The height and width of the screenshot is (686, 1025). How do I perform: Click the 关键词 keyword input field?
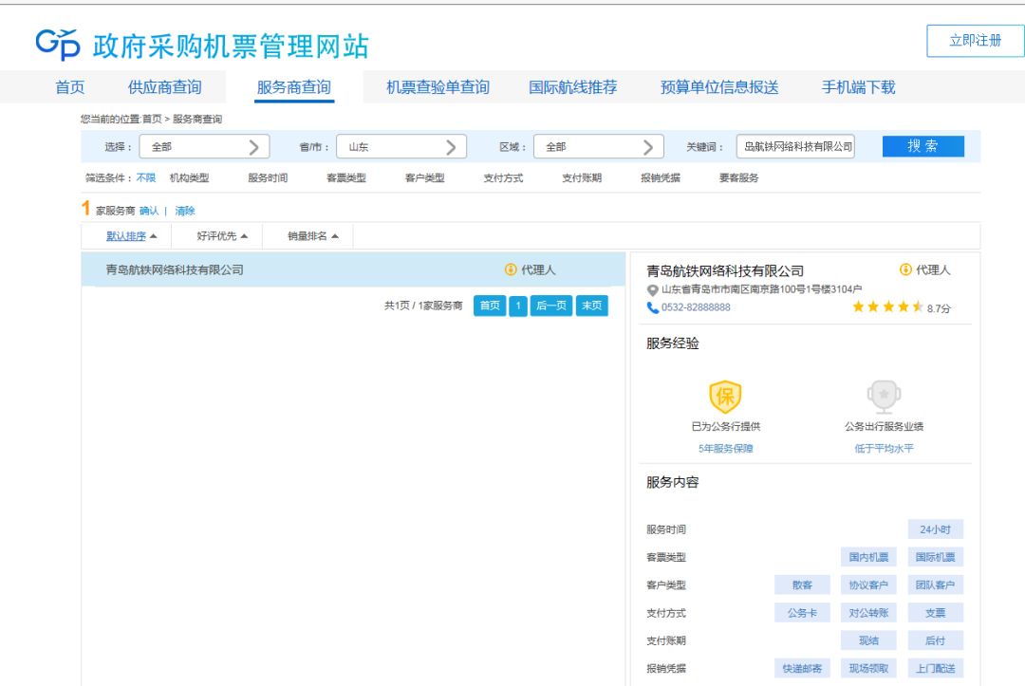(795, 146)
